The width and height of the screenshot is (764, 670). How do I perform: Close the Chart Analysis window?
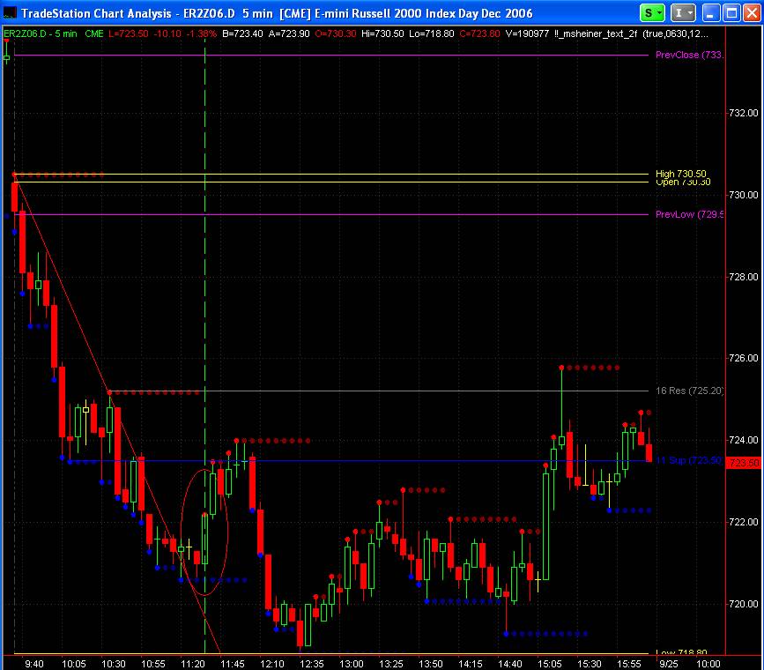click(752, 13)
